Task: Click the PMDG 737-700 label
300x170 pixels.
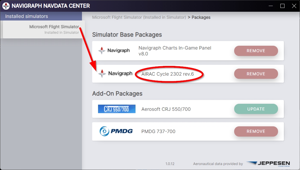Action: click(x=158, y=132)
